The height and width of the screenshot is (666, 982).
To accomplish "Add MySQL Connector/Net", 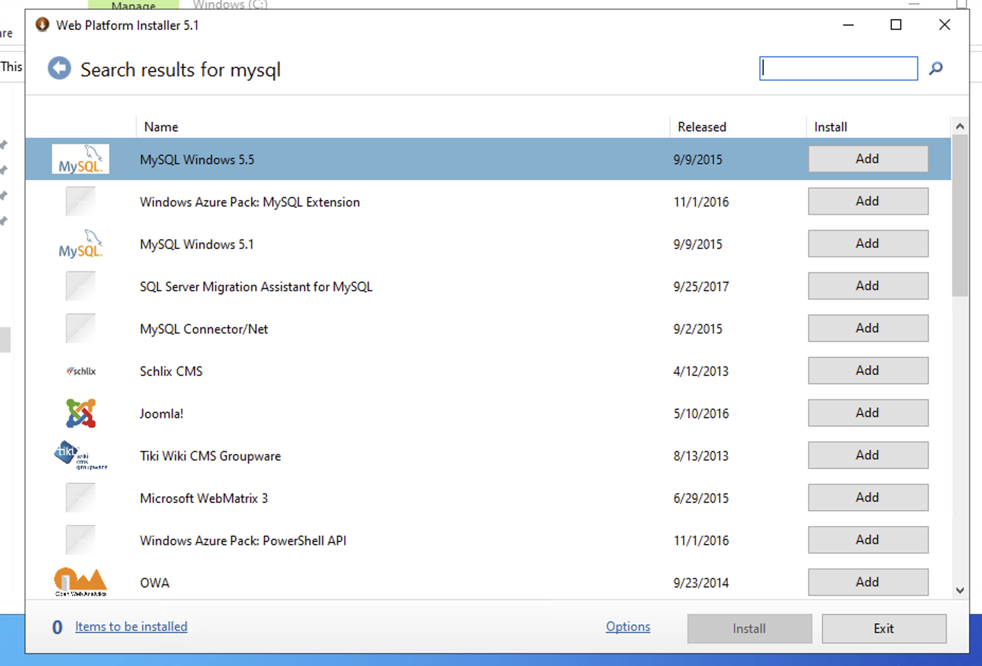I will coord(868,328).
